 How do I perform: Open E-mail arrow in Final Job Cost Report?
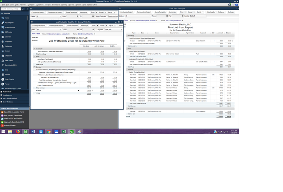(x=194, y=12)
